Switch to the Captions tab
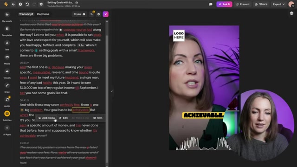297x167 pixels. pos(43,14)
